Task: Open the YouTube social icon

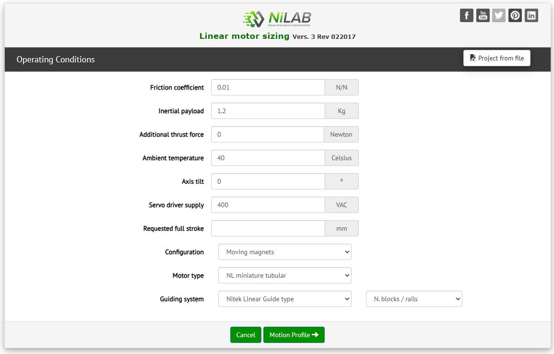Action: (x=483, y=15)
